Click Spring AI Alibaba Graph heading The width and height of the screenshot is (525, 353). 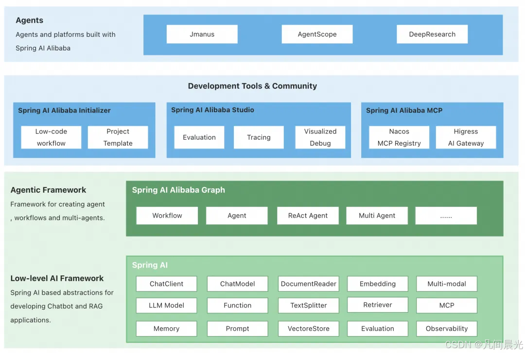(178, 190)
